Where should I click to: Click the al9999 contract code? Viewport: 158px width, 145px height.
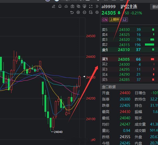(108, 7)
